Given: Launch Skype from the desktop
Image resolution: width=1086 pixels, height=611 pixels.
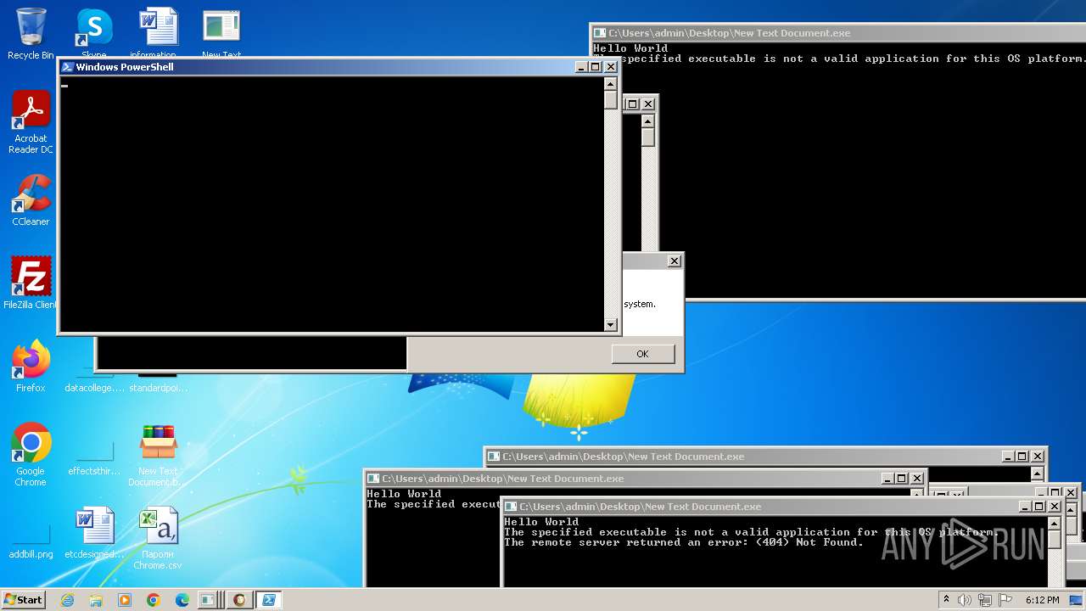Looking at the screenshot, I should 94,34.
